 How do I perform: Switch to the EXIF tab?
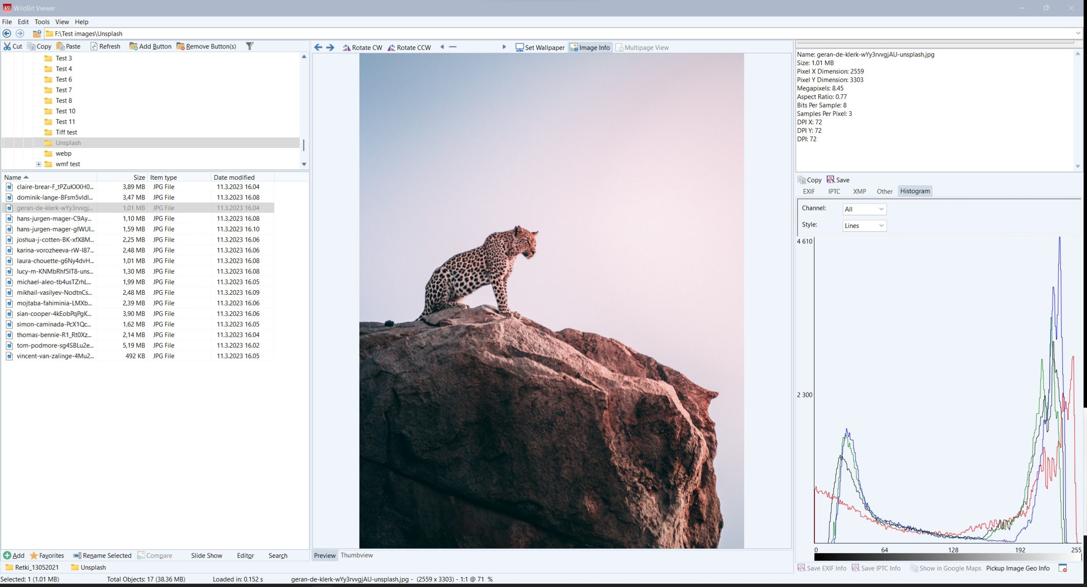coord(809,190)
